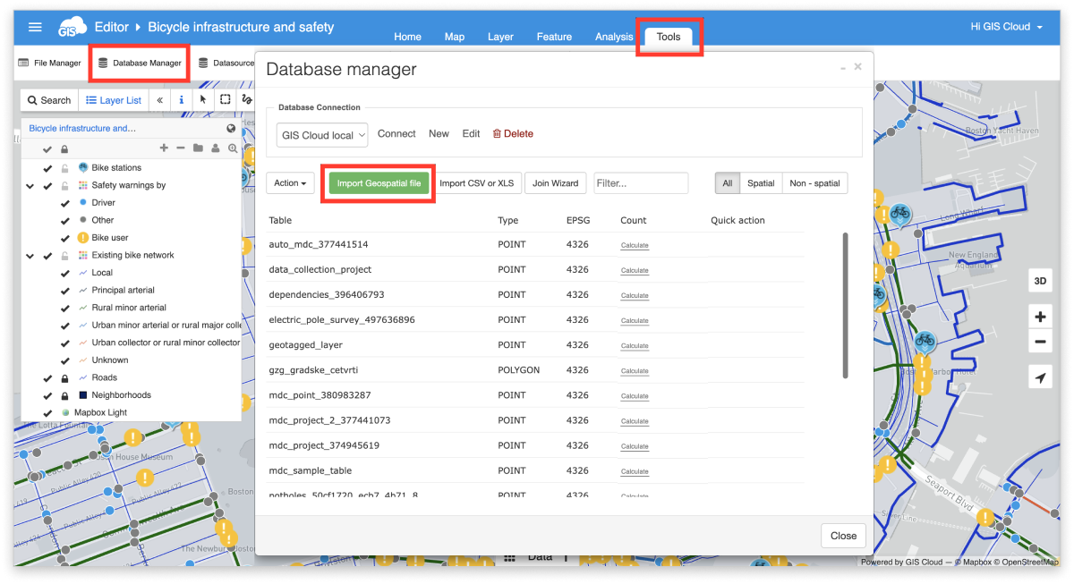Open the create folder icon in layer panel
1074x584 pixels.
pyautogui.click(x=199, y=148)
